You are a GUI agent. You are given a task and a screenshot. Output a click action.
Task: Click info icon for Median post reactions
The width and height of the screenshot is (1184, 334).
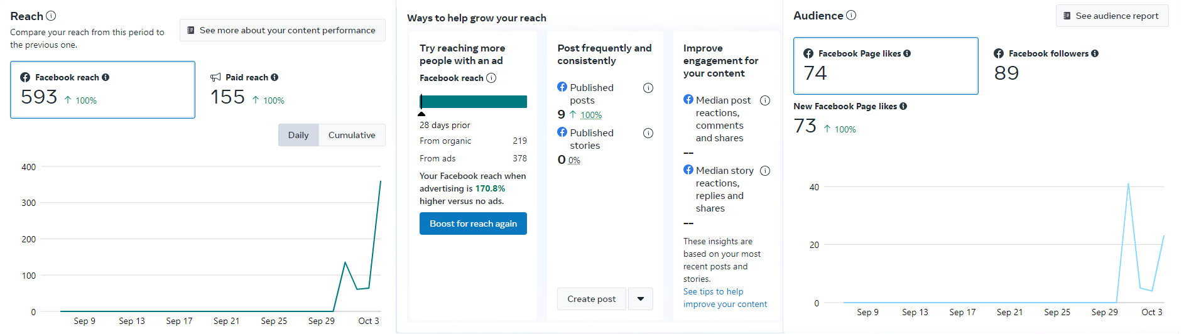pos(765,100)
